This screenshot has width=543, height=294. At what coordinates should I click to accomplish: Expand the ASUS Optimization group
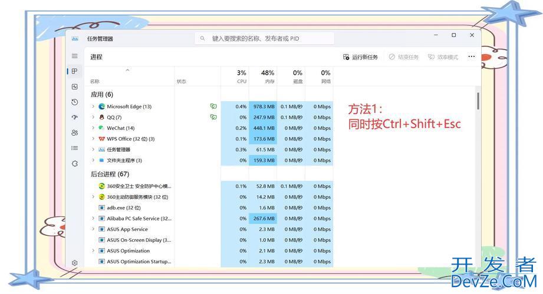click(x=93, y=251)
